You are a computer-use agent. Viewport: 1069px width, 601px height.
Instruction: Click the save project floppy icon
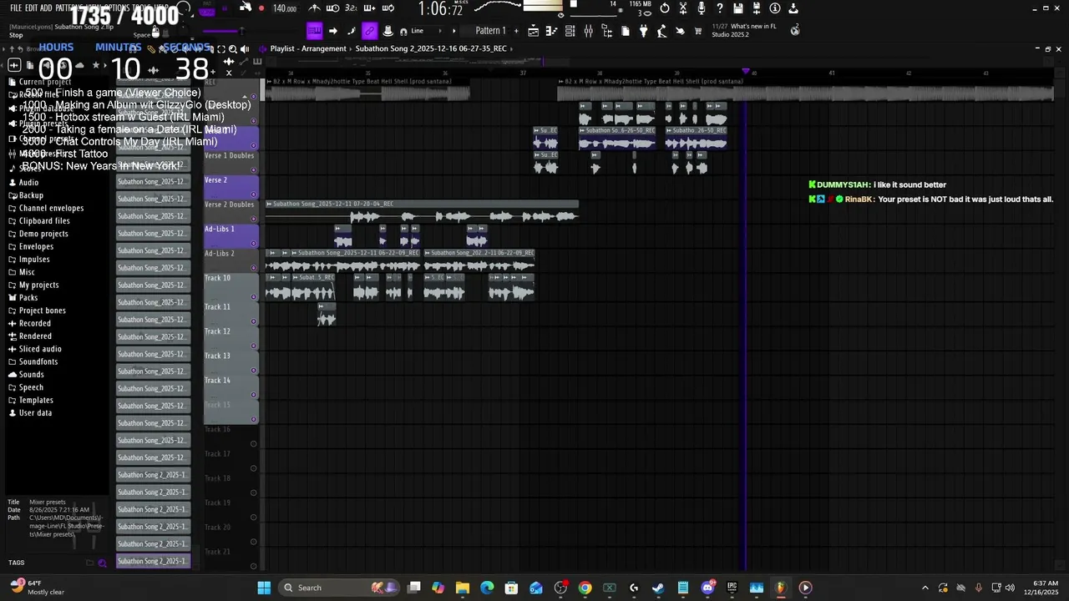point(738,8)
